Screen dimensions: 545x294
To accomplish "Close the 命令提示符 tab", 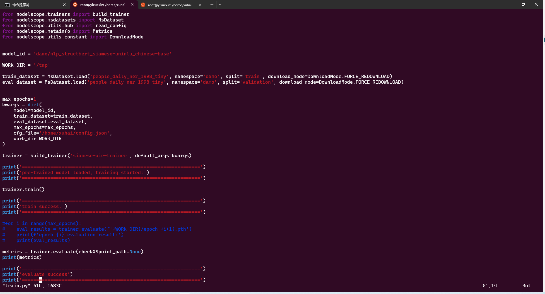I will [x=64, y=5].
